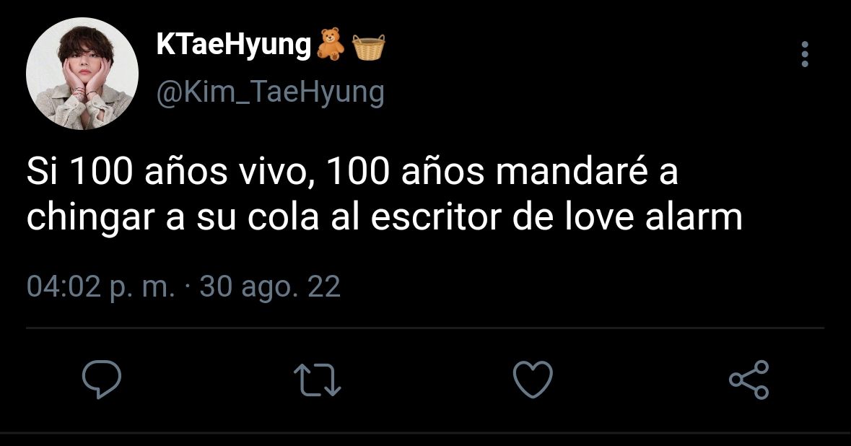Viewport: 851px width, 446px height.
Task: Click the basket emoji beside the name
Action: pyautogui.click(x=369, y=47)
